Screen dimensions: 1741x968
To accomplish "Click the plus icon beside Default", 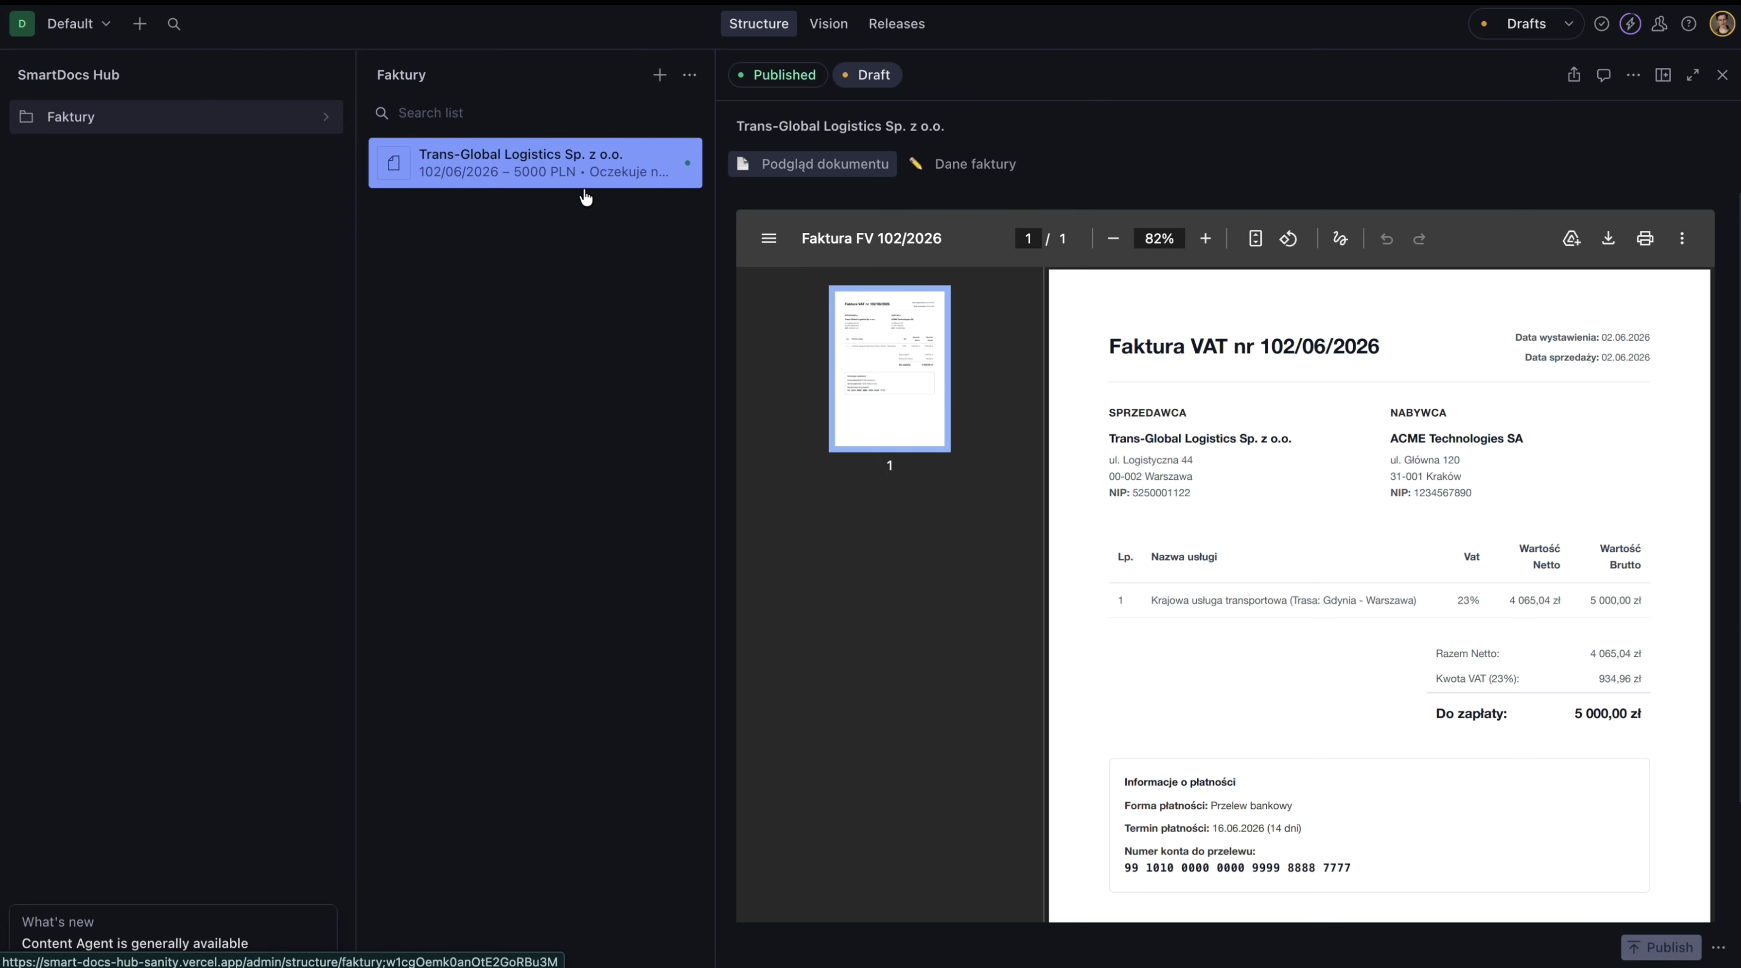I will (x=139, y=24).
